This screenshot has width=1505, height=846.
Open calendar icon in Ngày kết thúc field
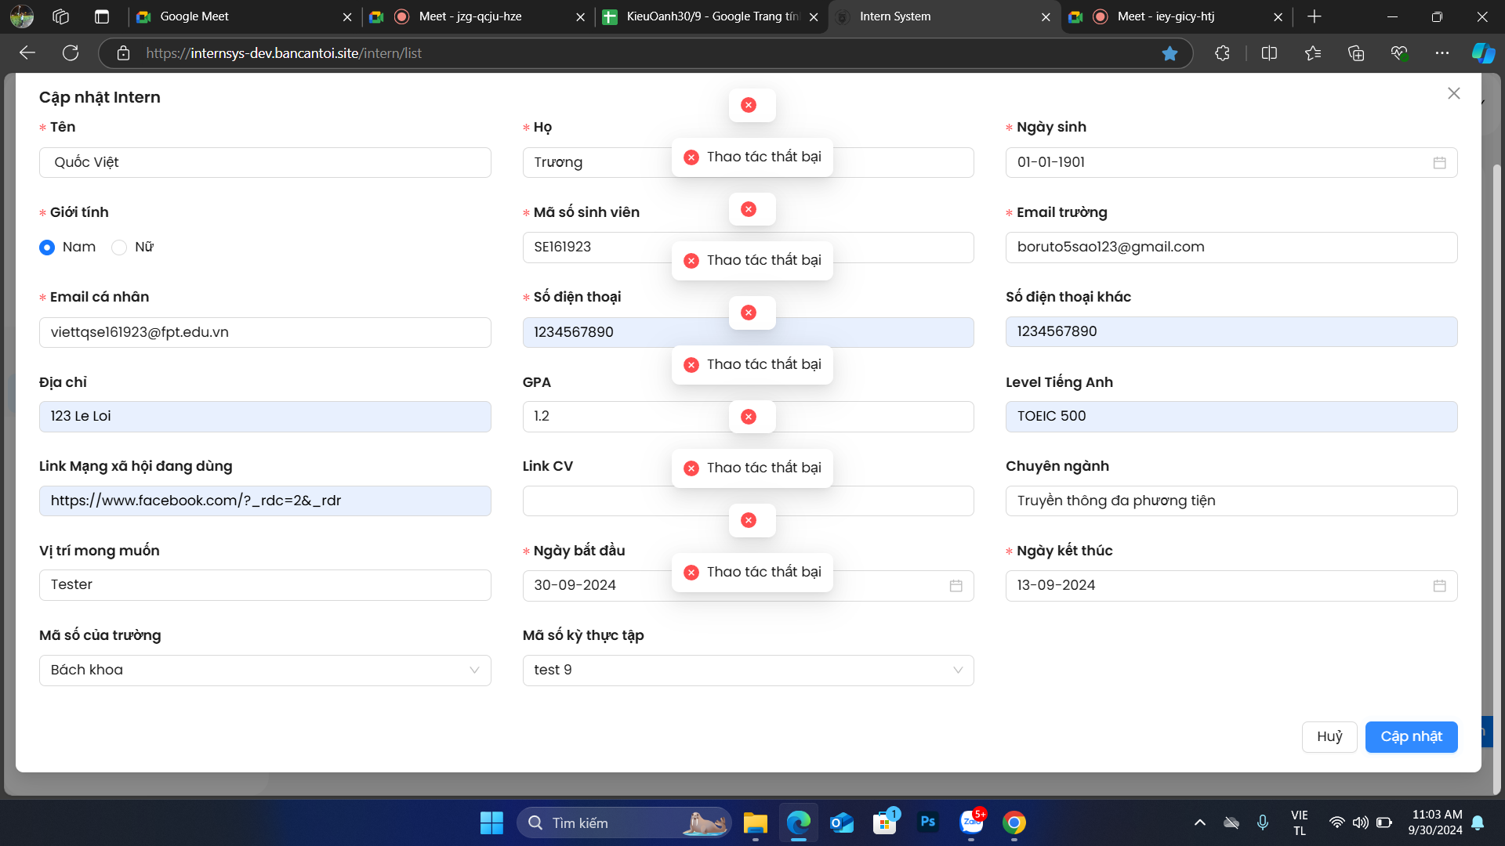[1439, 585]
